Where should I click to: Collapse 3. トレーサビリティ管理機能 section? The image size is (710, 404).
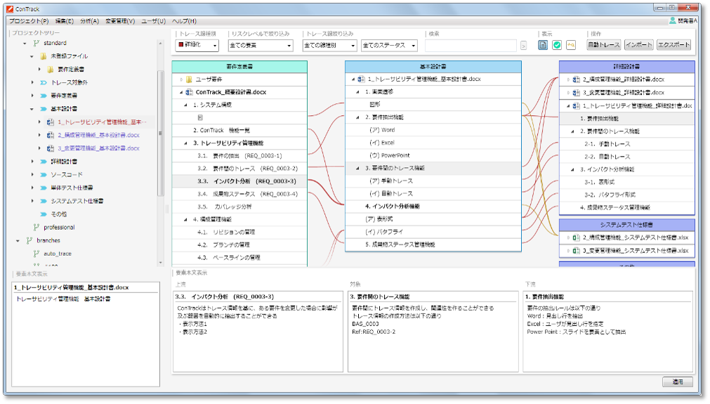[185, 143]
